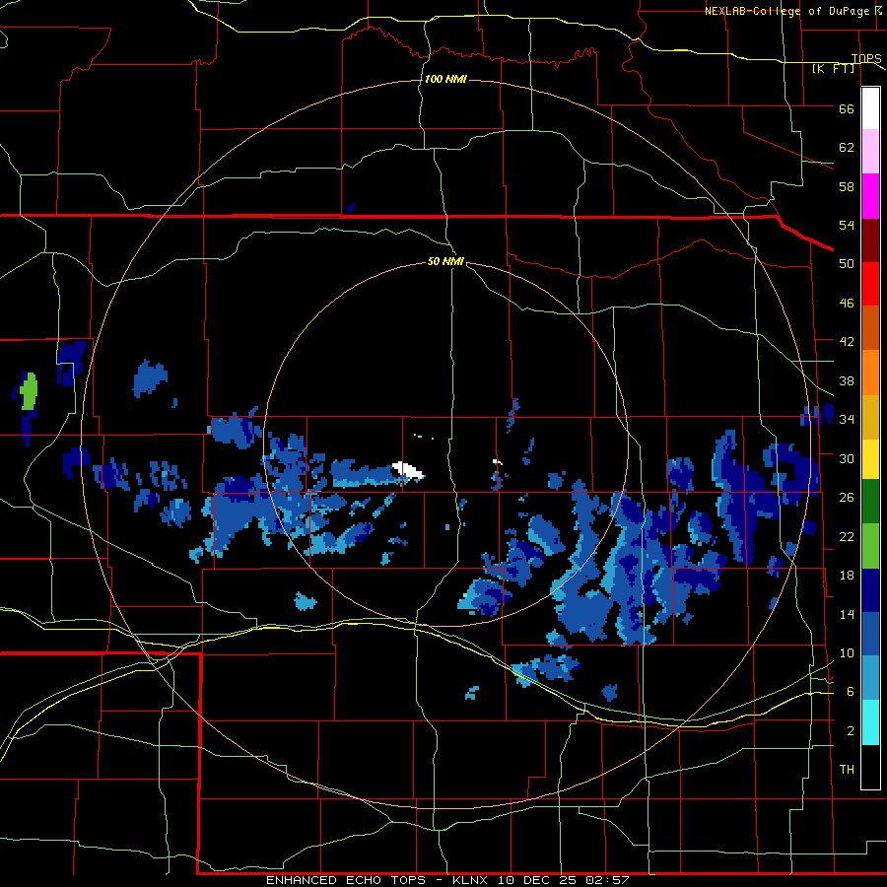This screenshot has height=887, width=887.
Task: Click the light pink legend swatch
Action: [870, 152]
